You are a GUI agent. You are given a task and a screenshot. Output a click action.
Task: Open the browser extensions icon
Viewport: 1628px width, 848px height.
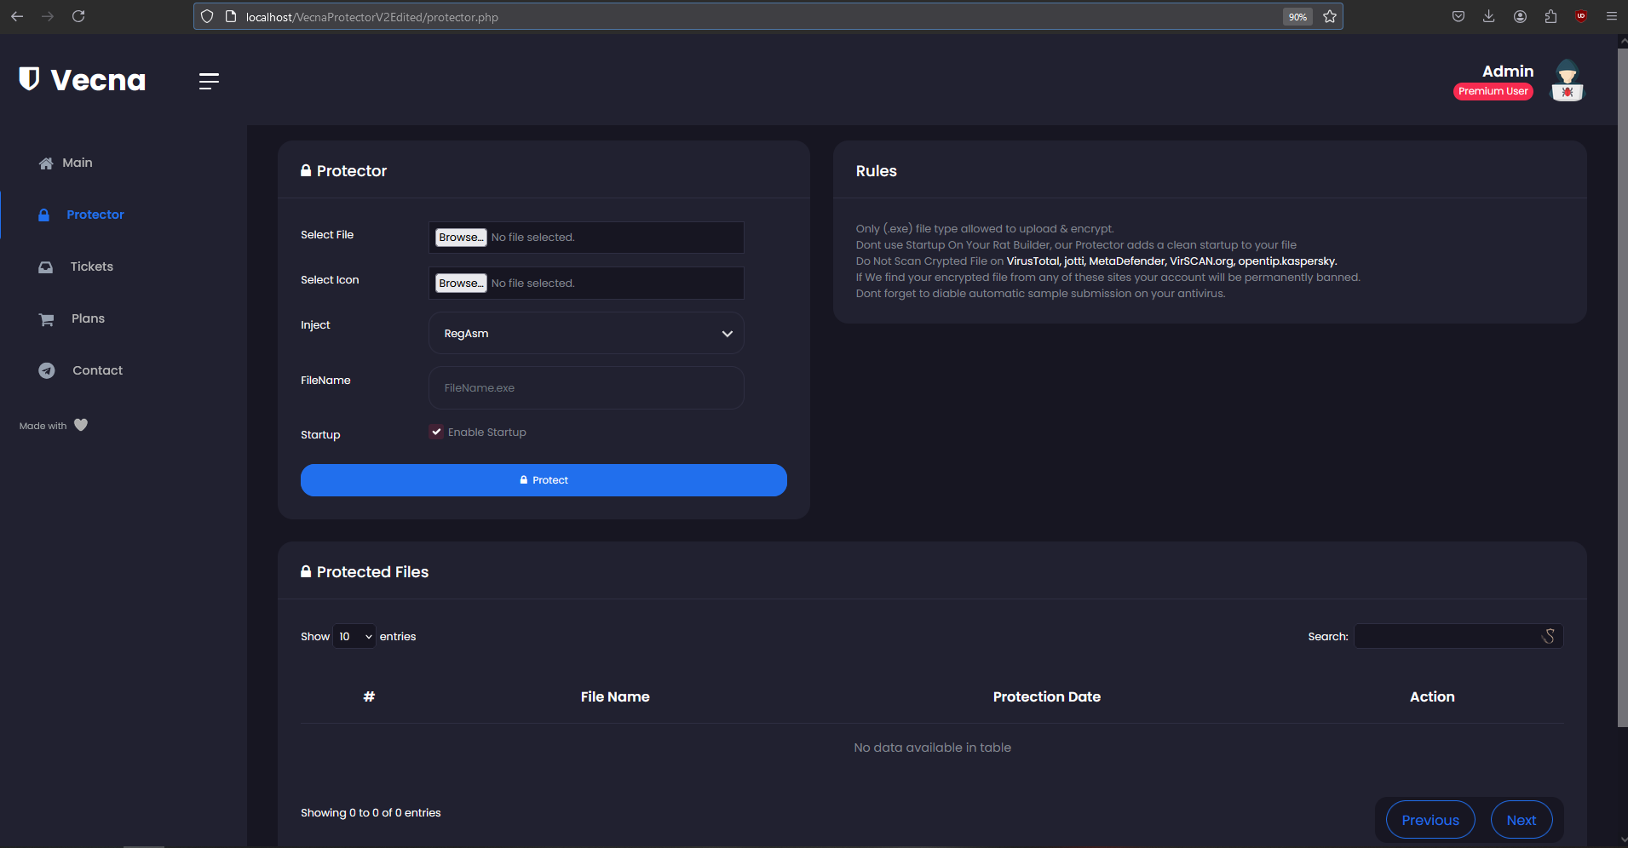pos(1550,16)
